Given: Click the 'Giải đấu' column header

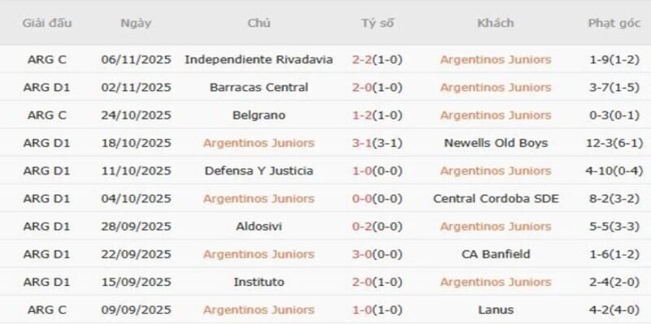Looking at the screenshot, I should click(46, 23).
